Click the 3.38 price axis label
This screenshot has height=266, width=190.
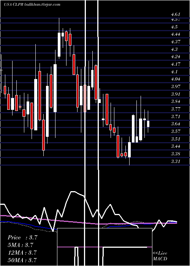pyautogui.click(x=176, y=154)
